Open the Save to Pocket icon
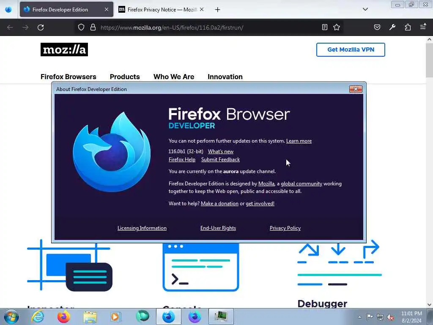Image resolution: width=433 pixels, height=325 pixels. [377, 27]
